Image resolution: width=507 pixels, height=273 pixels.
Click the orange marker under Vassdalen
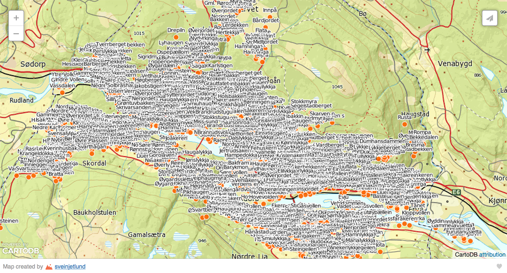coord(62,93)
